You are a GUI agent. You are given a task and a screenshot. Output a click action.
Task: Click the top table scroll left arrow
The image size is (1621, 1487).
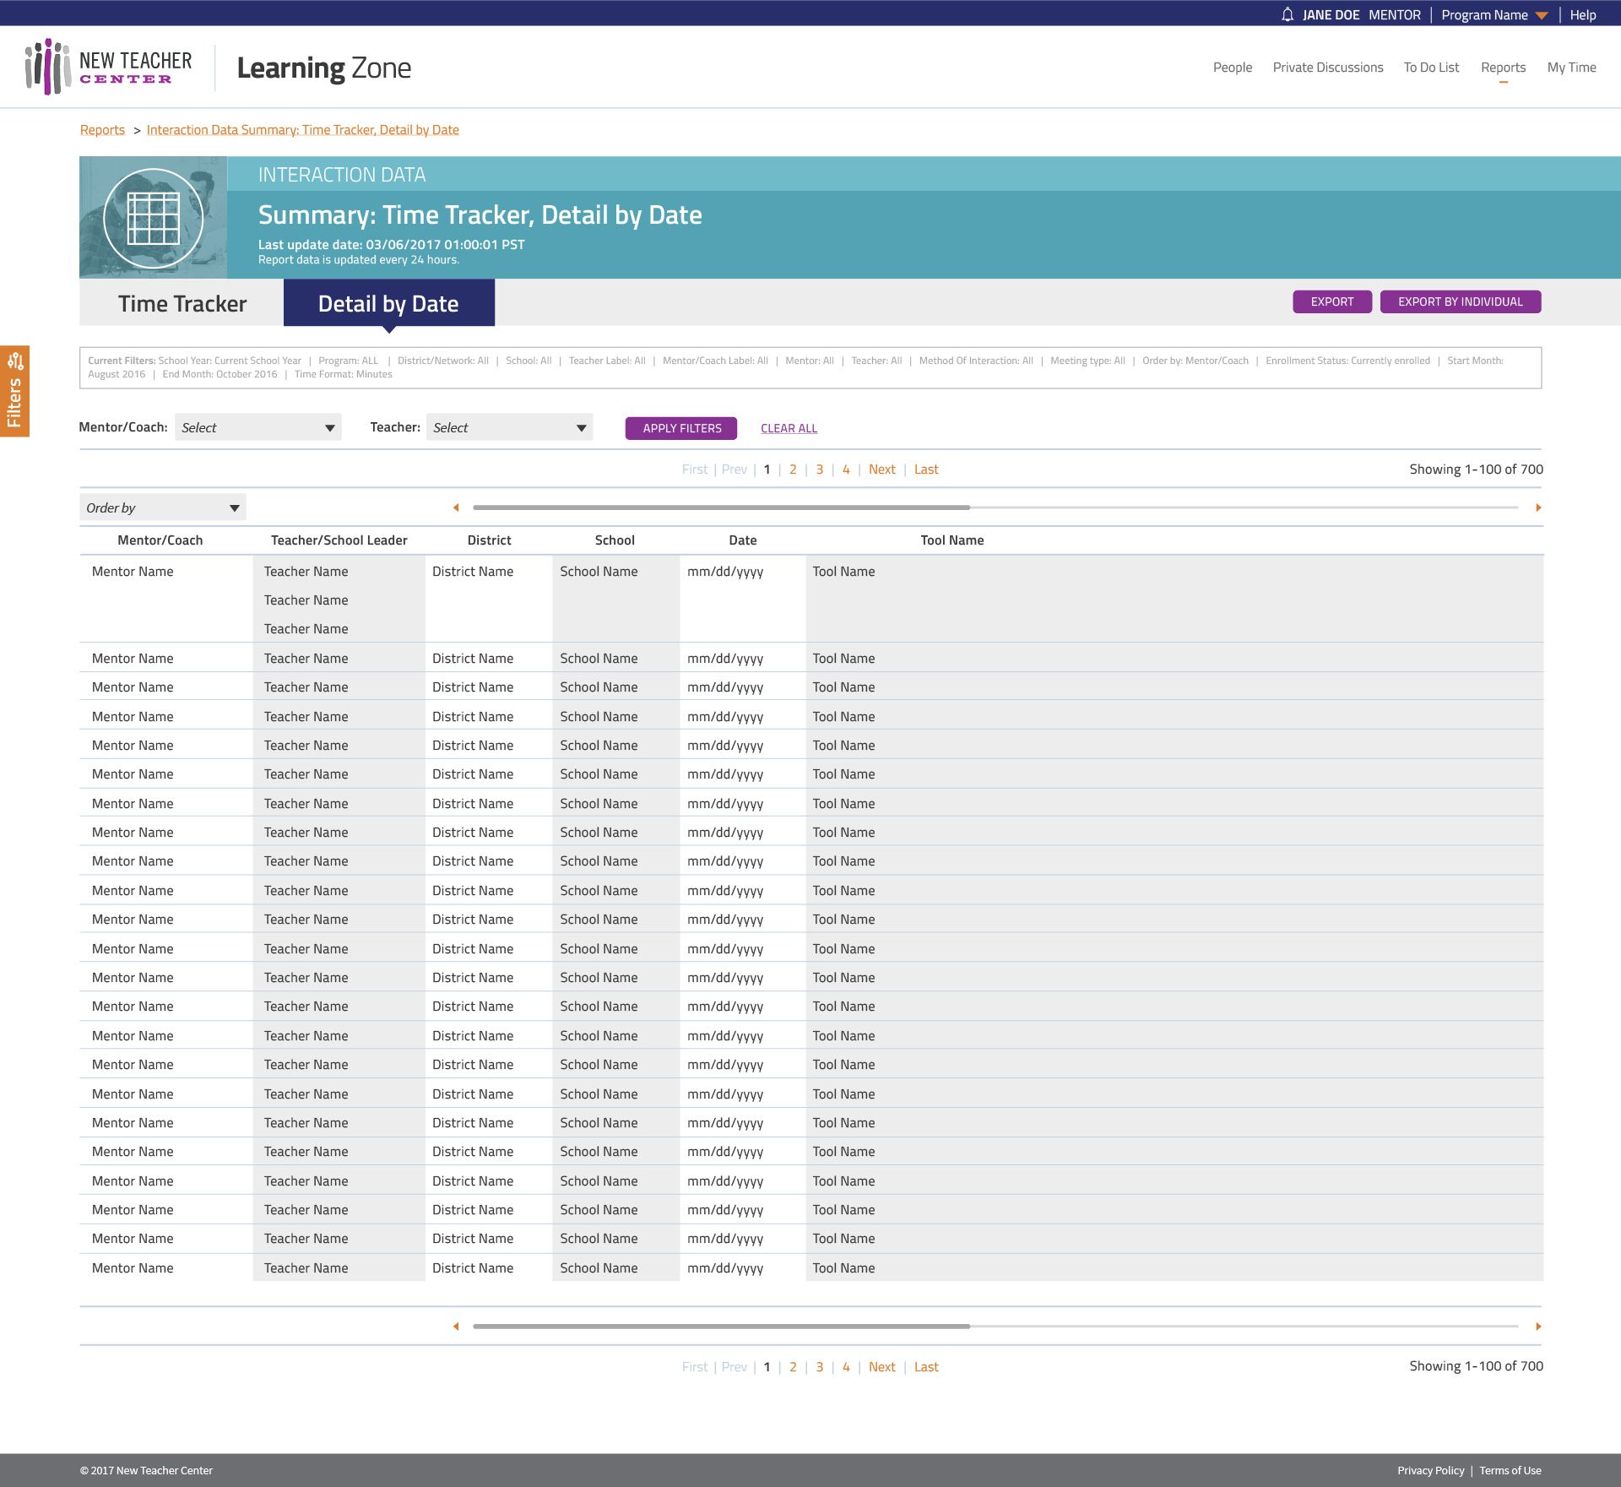[456, 507]
